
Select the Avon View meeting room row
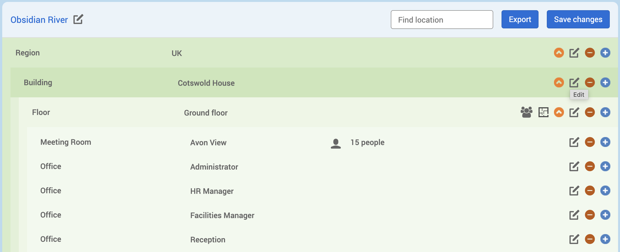tap(208, 143)
